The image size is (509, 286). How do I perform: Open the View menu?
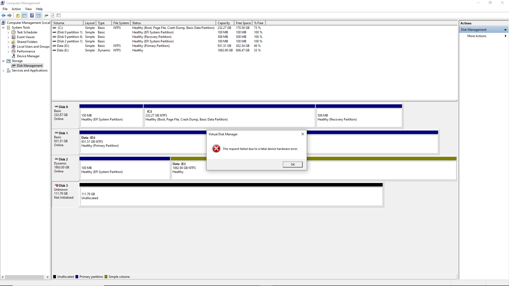(28, 9)
